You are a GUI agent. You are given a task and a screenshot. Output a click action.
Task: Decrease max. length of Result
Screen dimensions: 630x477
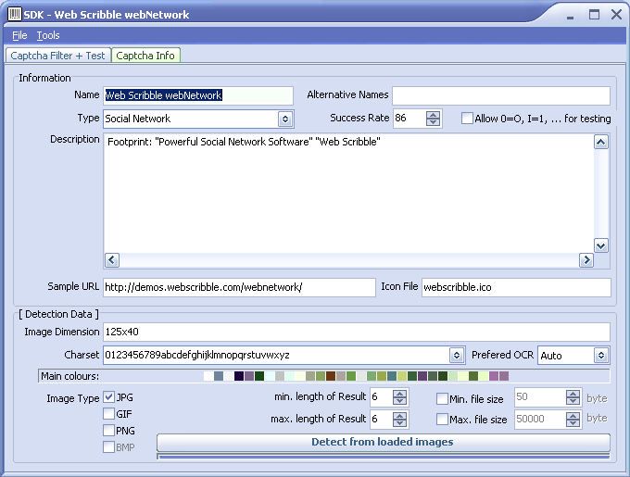pyautogui.click(x=399, y=423)
